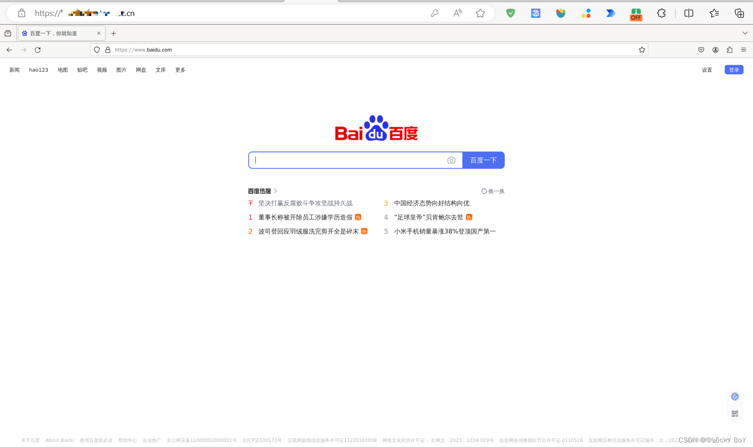Open the blue square extension icon
The width and height of the screenshot is (753, 447).
pyautogui.click(x=536, y=13)
